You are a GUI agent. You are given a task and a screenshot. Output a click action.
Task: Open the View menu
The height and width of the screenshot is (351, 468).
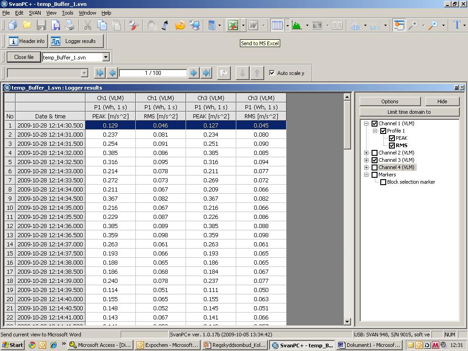click(x=51, y=13)
